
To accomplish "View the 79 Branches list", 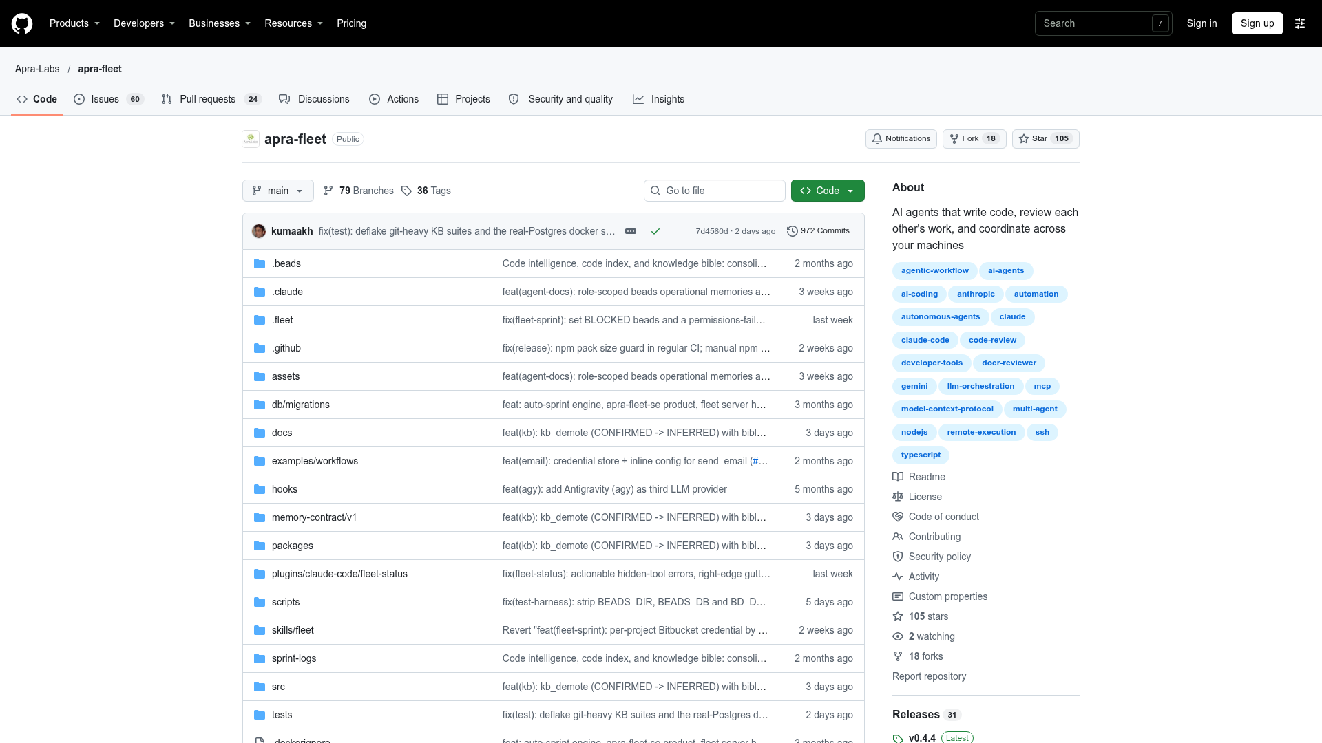I will point(359,191).
